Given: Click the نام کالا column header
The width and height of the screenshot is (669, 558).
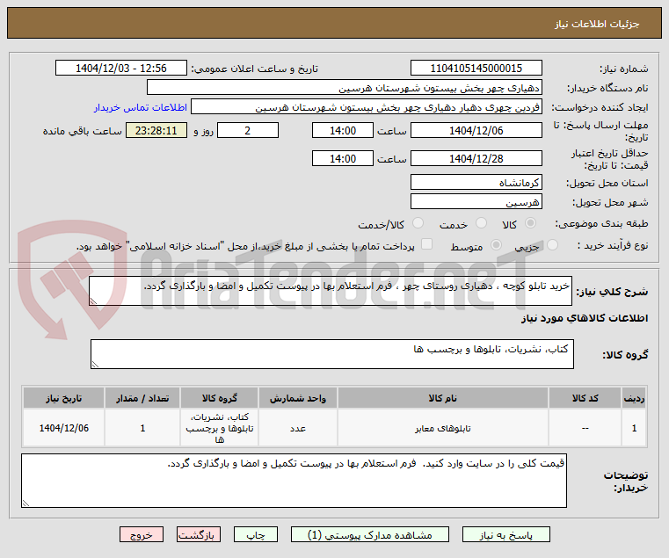Looking at the screenshot, I should [442, 398].
